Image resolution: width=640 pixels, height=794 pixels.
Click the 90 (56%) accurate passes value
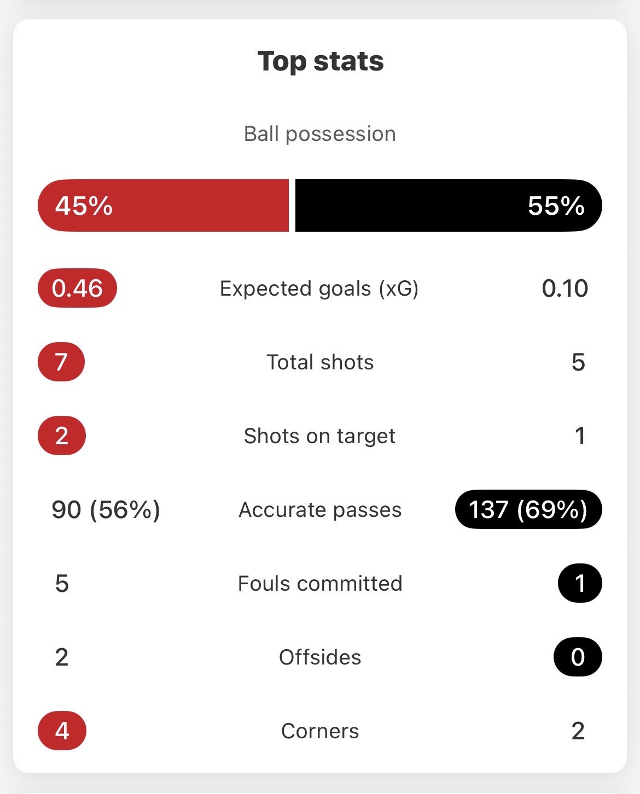click(106, 510)
